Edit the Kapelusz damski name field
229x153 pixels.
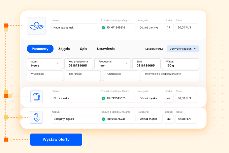tap(74, 28)
